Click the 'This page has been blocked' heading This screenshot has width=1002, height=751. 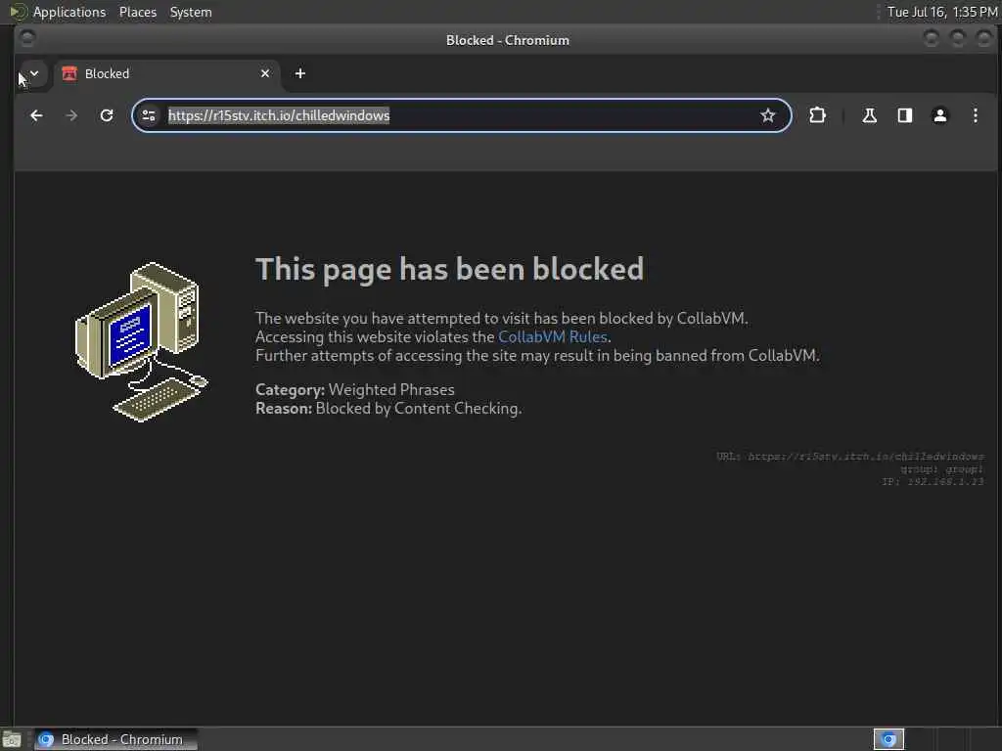449,270
